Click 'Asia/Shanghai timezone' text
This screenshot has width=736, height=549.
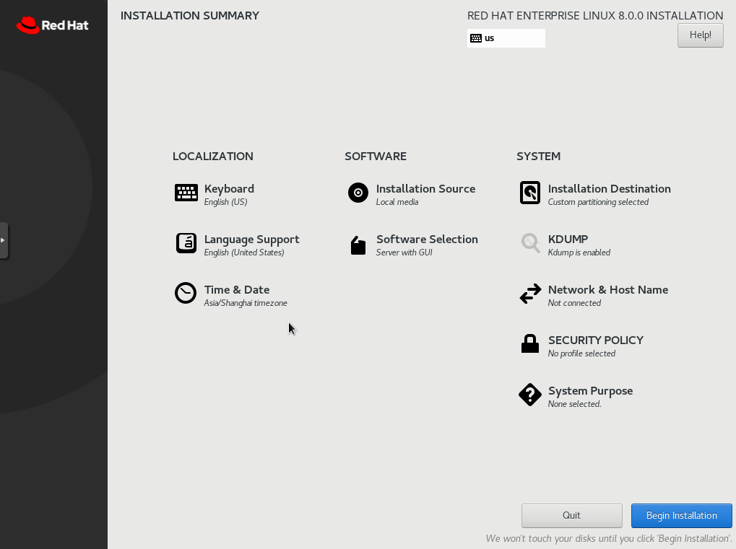pyautogui.click(x=246, y=303)
